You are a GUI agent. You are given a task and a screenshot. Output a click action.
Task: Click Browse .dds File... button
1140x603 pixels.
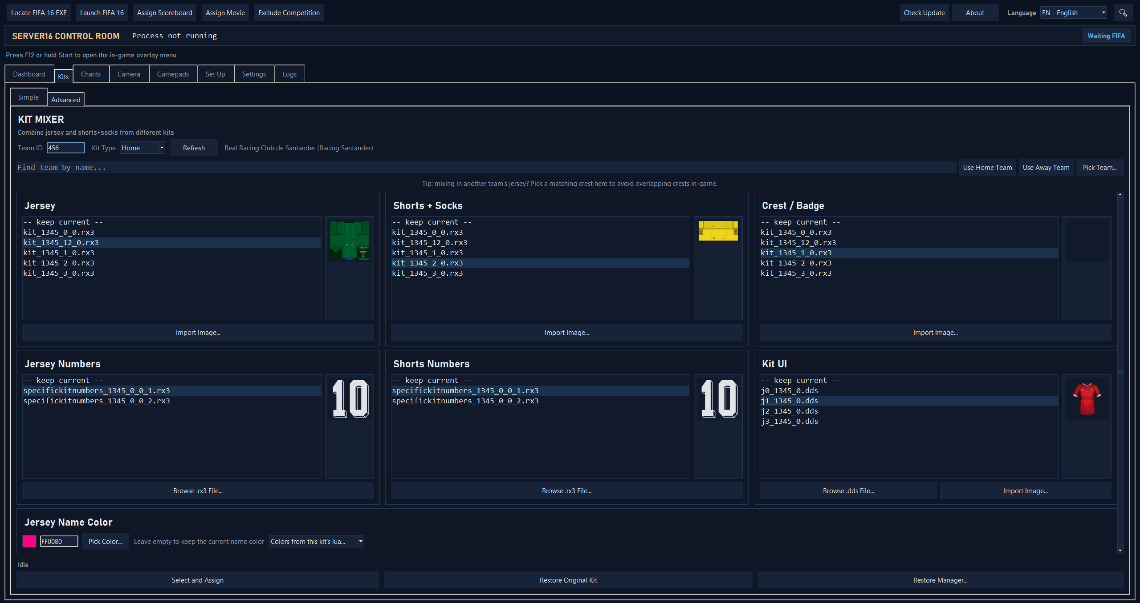click(x=848, y=490)
